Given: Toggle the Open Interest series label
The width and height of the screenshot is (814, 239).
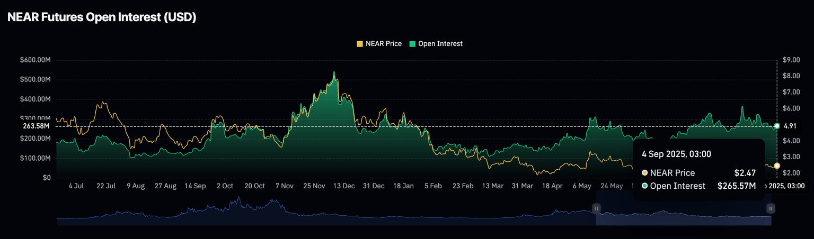Looking at the screenshot, I should click(440, 44).
